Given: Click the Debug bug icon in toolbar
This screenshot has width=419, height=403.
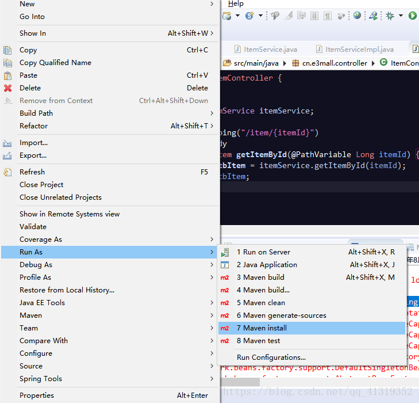Looking at the screenshot, I should click(390, 16).
